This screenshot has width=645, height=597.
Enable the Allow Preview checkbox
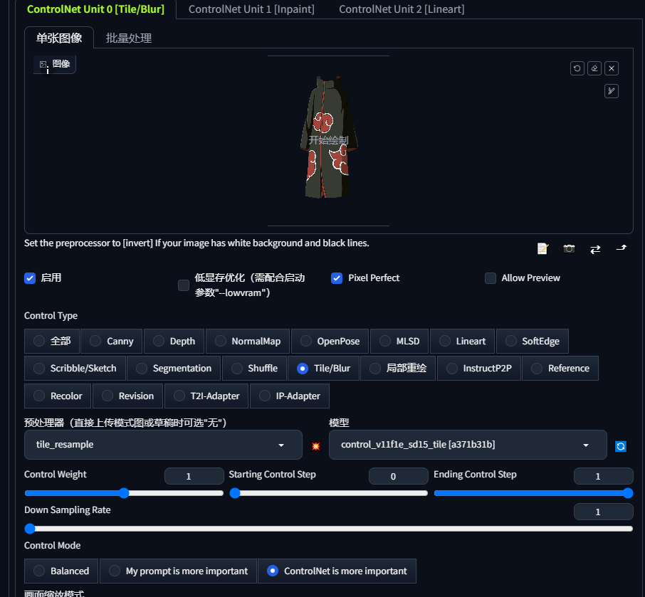pos(491,278)
